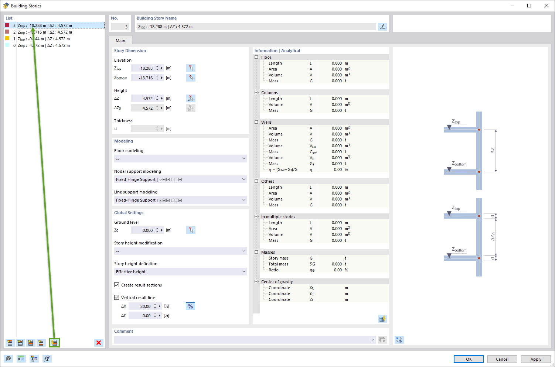Open units and decimal places 0.00 icon
This screenshot has width=555, height=367.
[x=21, y=359]
